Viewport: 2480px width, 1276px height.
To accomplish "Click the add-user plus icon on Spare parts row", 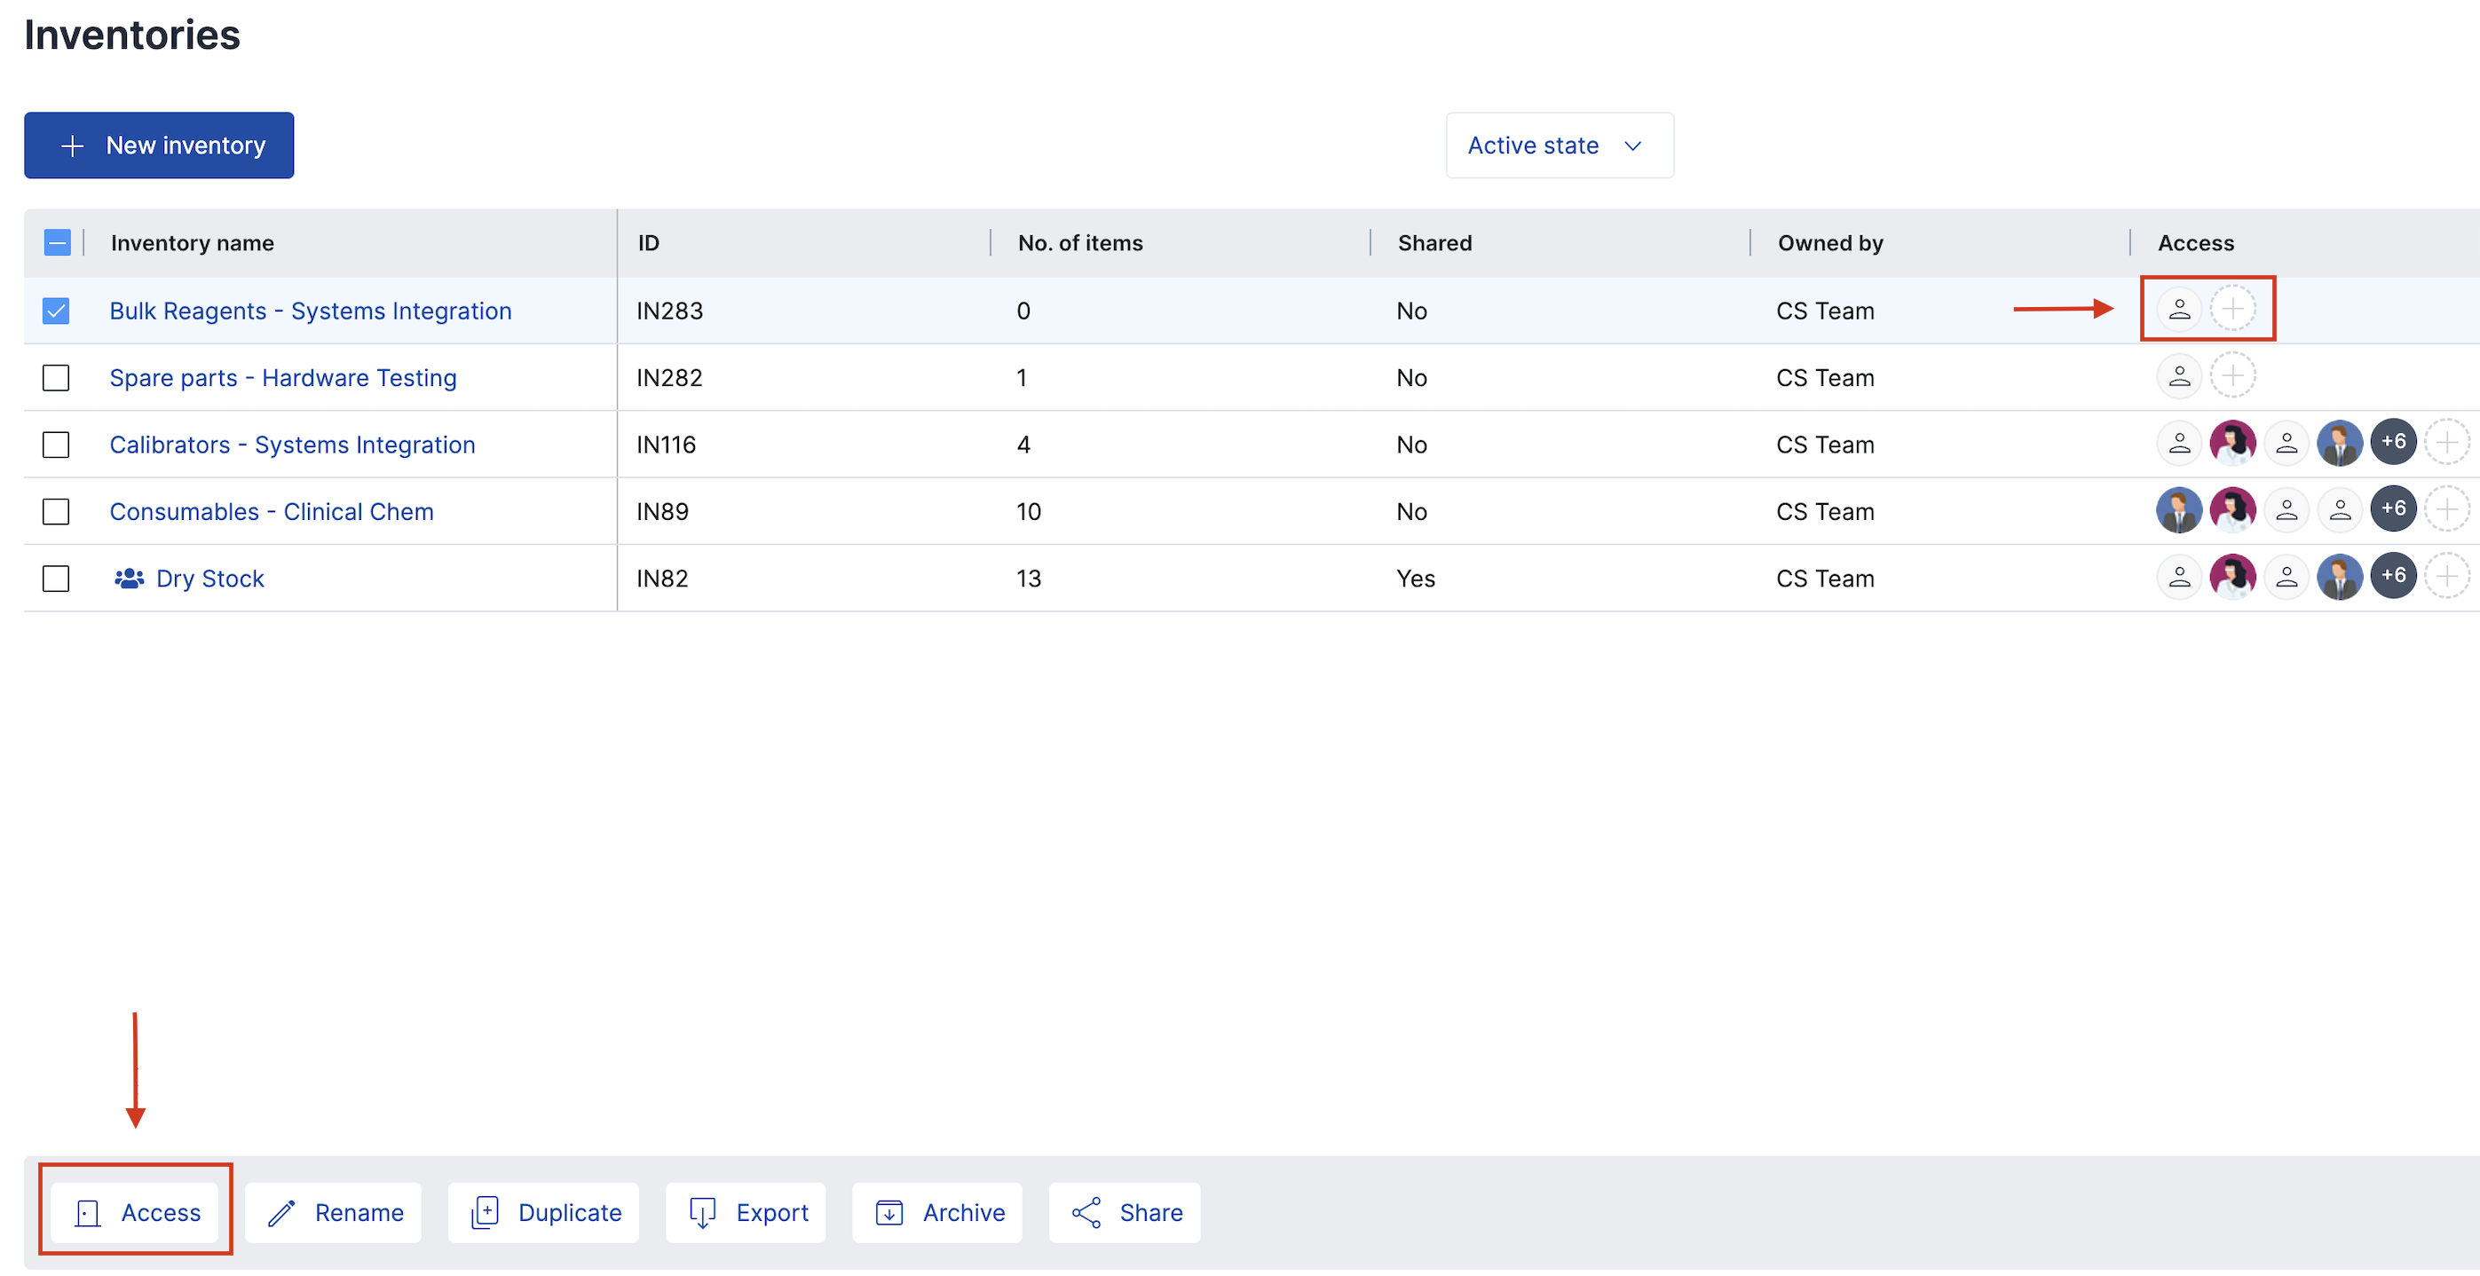I will pos(2233,376).
